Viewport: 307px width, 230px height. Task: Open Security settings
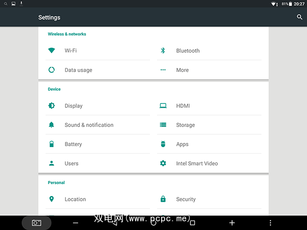point(209,199)
